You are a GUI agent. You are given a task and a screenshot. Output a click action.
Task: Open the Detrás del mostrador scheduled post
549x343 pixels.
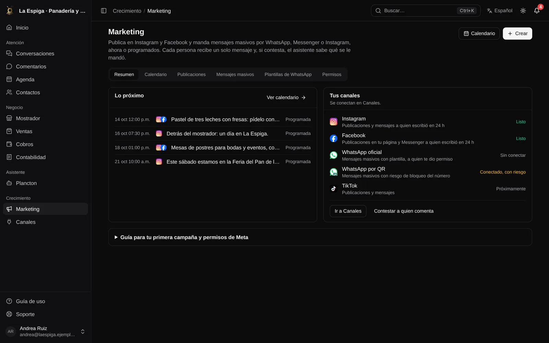tap(213, 133)
